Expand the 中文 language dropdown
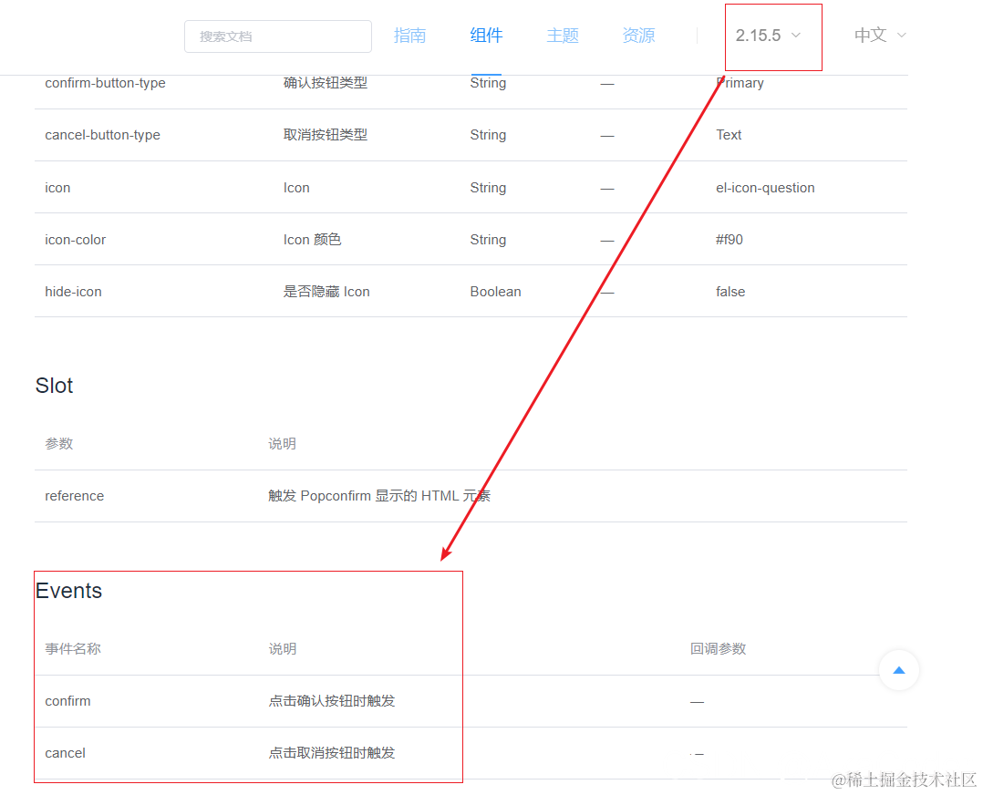 pyautogui.click(x=880, y=36)
